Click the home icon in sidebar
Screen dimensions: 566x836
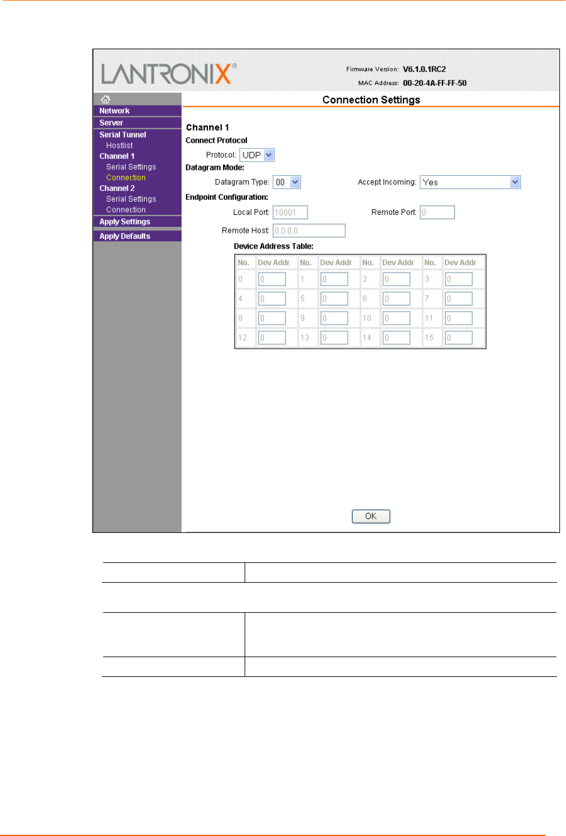pos(106,99)
